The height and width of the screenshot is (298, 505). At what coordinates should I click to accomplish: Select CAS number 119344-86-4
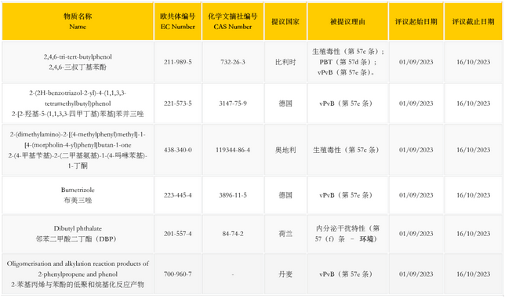[233, 150]
